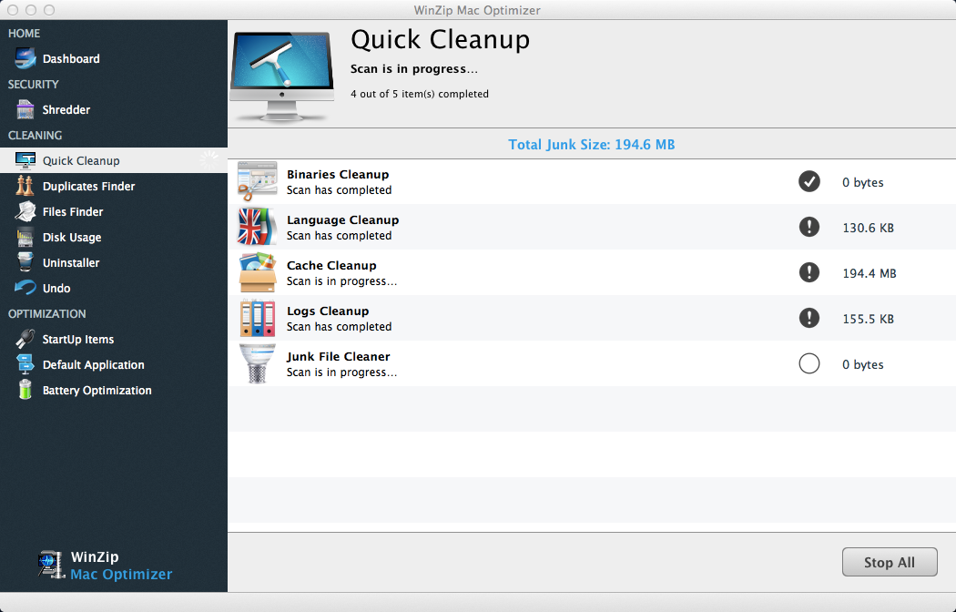Screen dimensions: 956x612
Task: Open Disk Usage icon in sidebar
Action: tap(25, 238)
